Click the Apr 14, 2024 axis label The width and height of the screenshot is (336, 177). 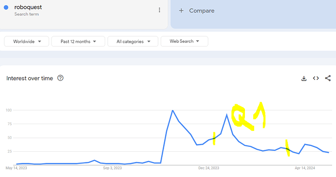pos(305,168)
